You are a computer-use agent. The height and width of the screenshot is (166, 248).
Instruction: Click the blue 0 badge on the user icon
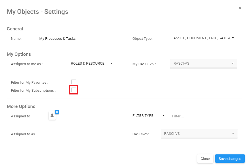point(57,112)
